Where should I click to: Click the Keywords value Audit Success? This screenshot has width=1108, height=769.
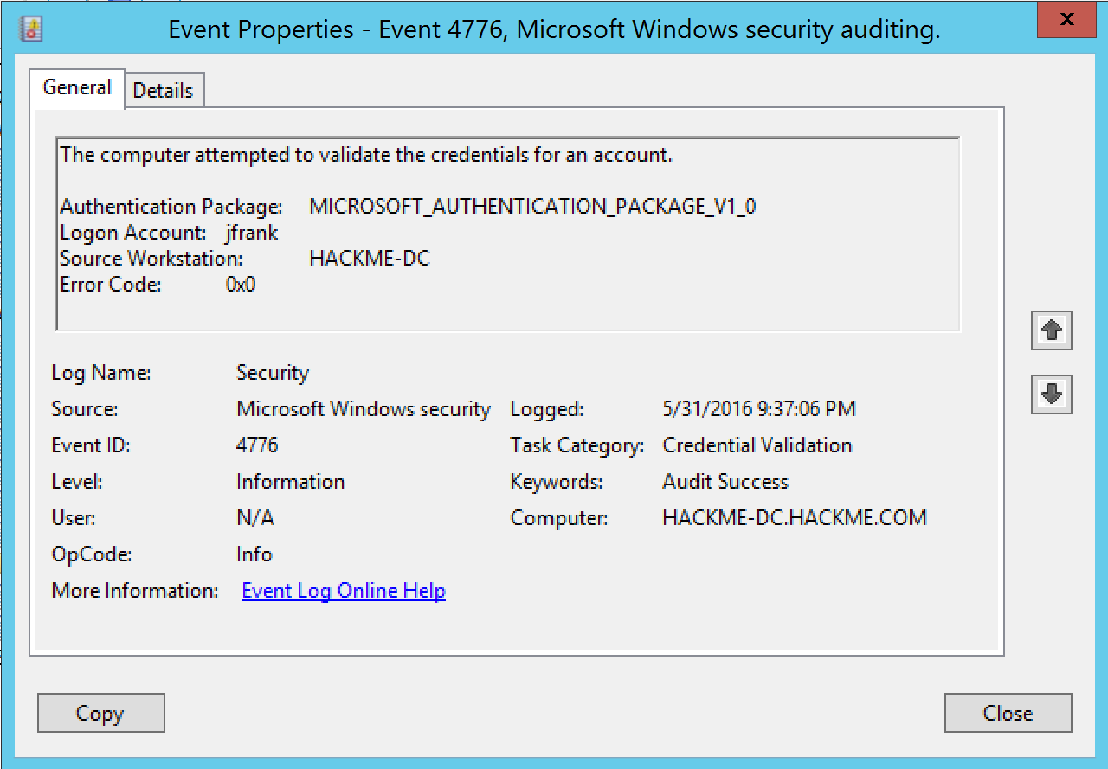pyautogui.click(x=725, y=482)
